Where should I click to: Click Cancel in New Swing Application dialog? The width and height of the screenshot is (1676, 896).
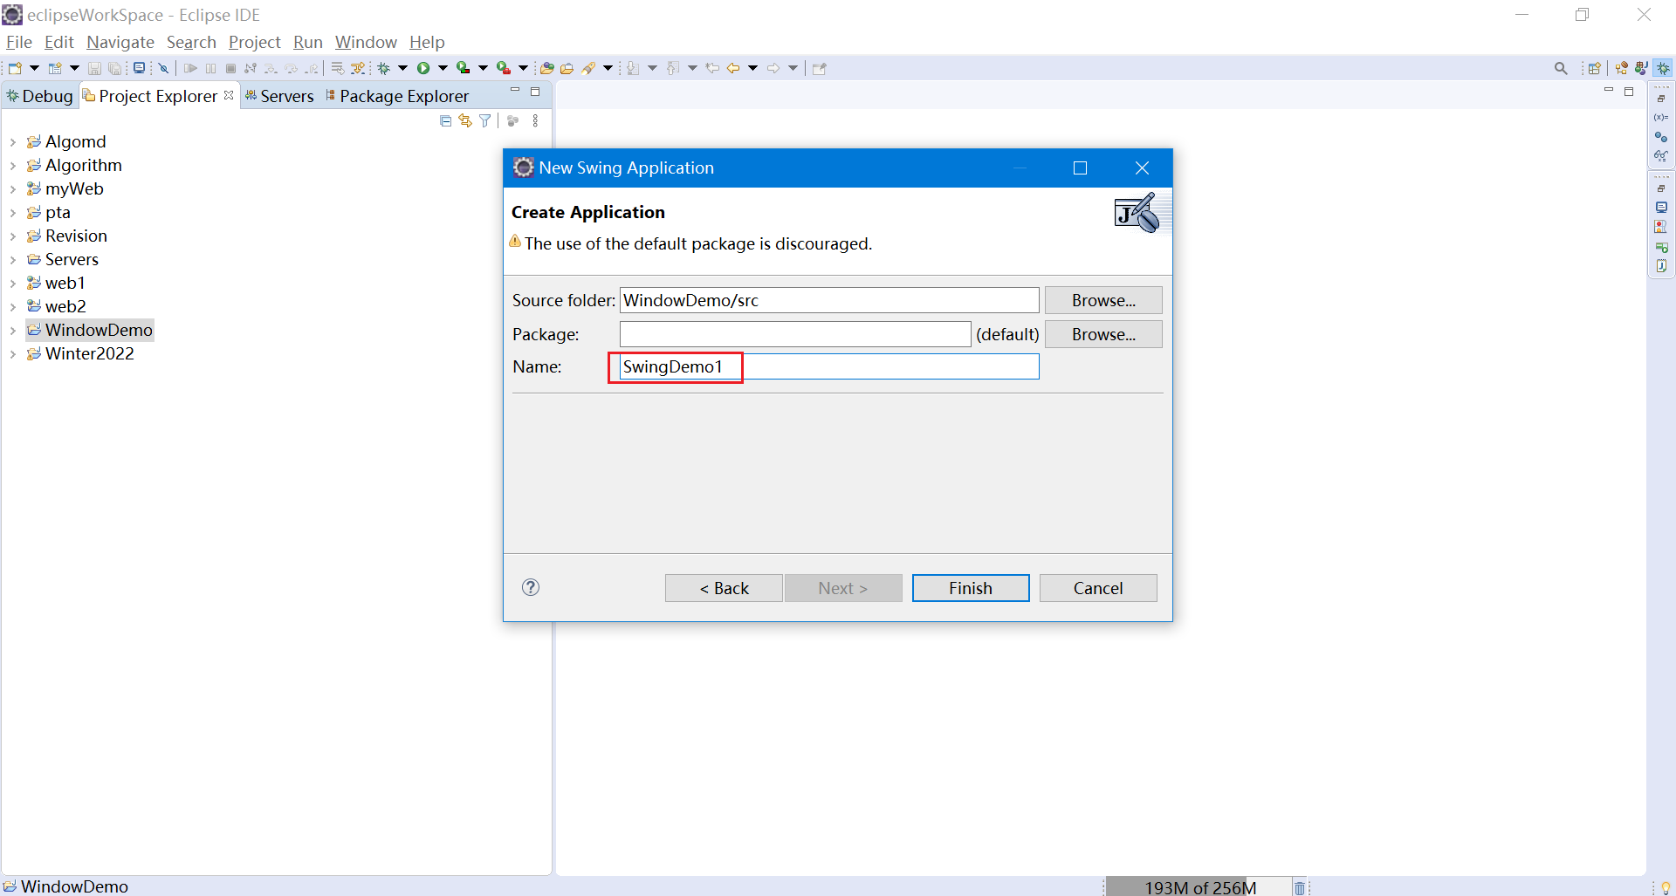coord(1098,588)
